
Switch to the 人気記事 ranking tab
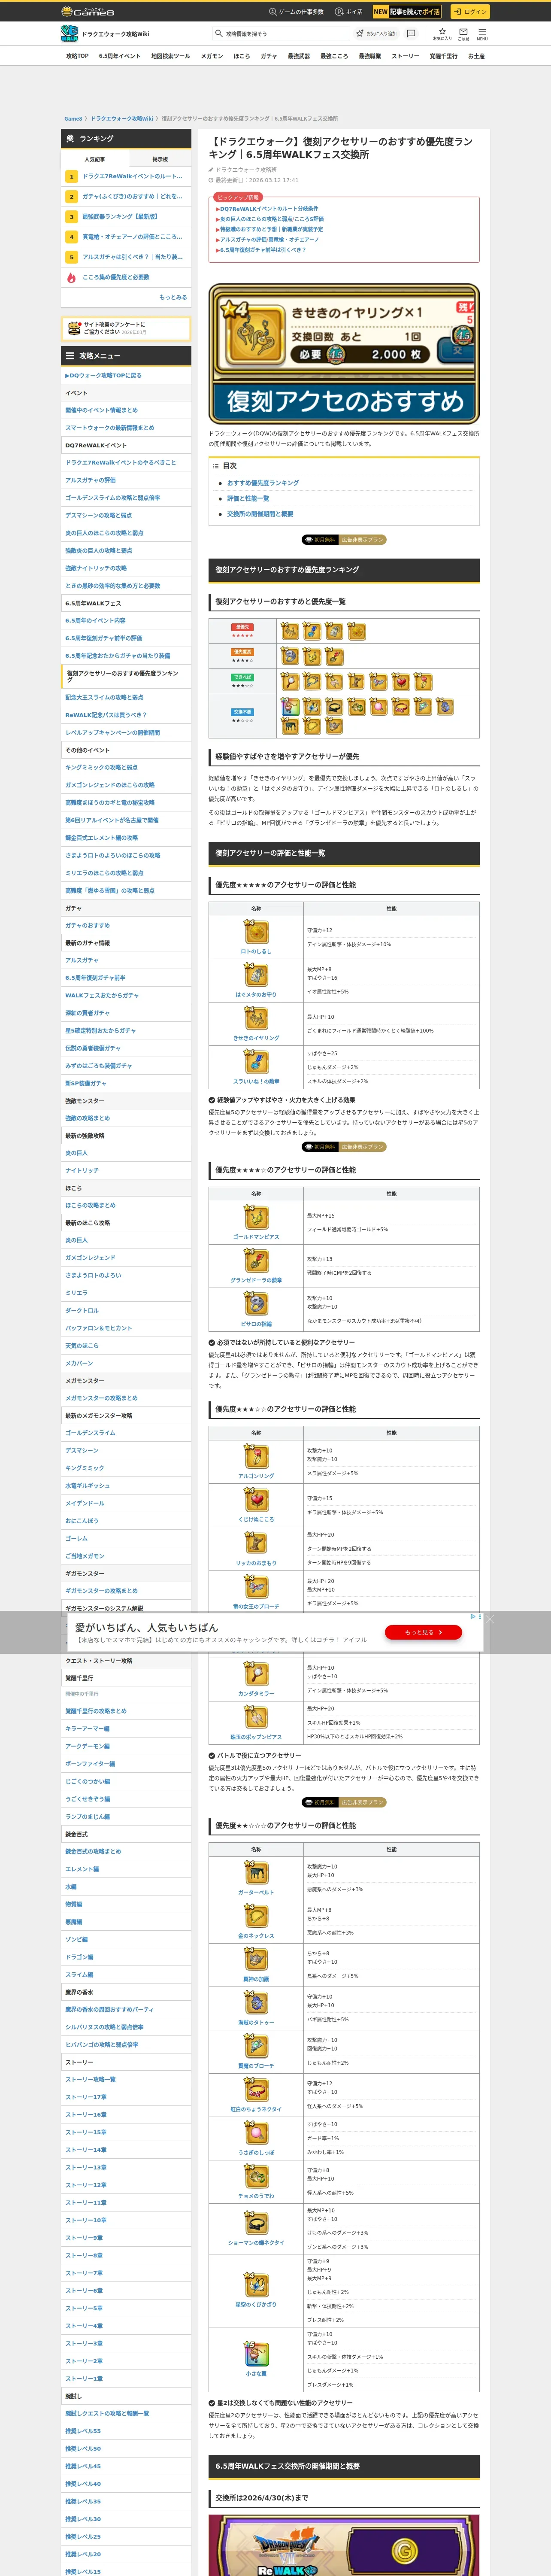(94, 159)
